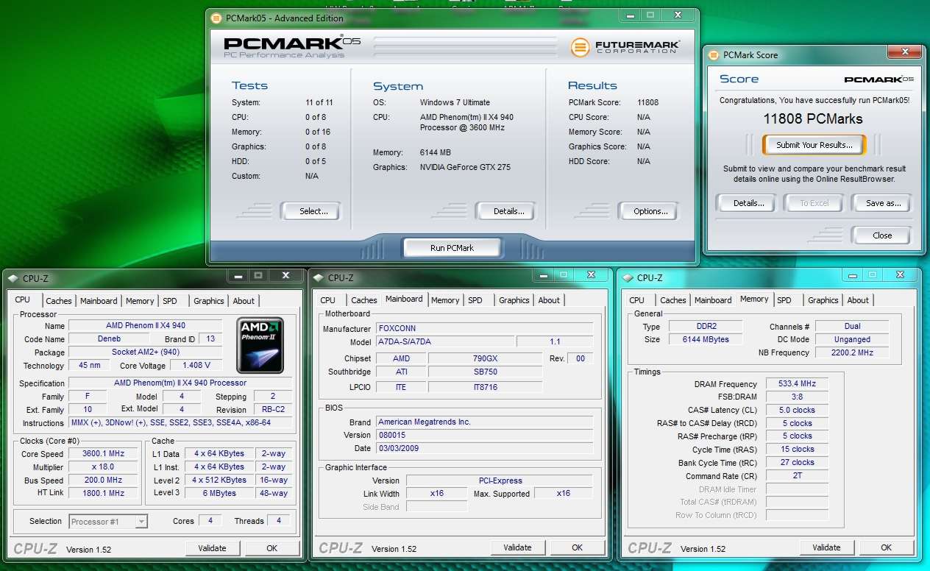Open the Processor #1 selection dropdown
Viewport: 930px width, 571px height.
point(108,522)
